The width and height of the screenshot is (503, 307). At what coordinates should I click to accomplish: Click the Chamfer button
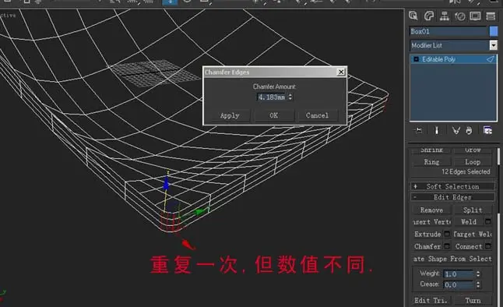[x=427, y=246]
